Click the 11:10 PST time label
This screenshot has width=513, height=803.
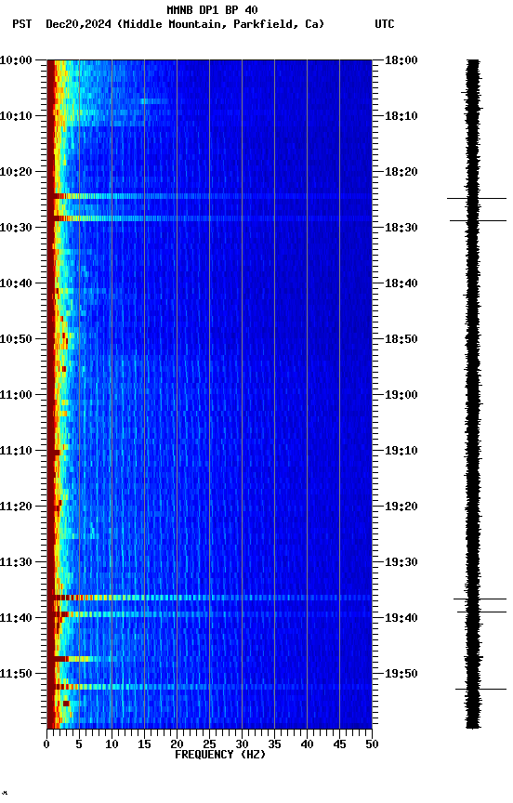point(16,451)
